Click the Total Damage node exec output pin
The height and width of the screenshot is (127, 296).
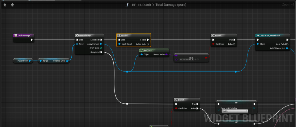tap(32, 40)
